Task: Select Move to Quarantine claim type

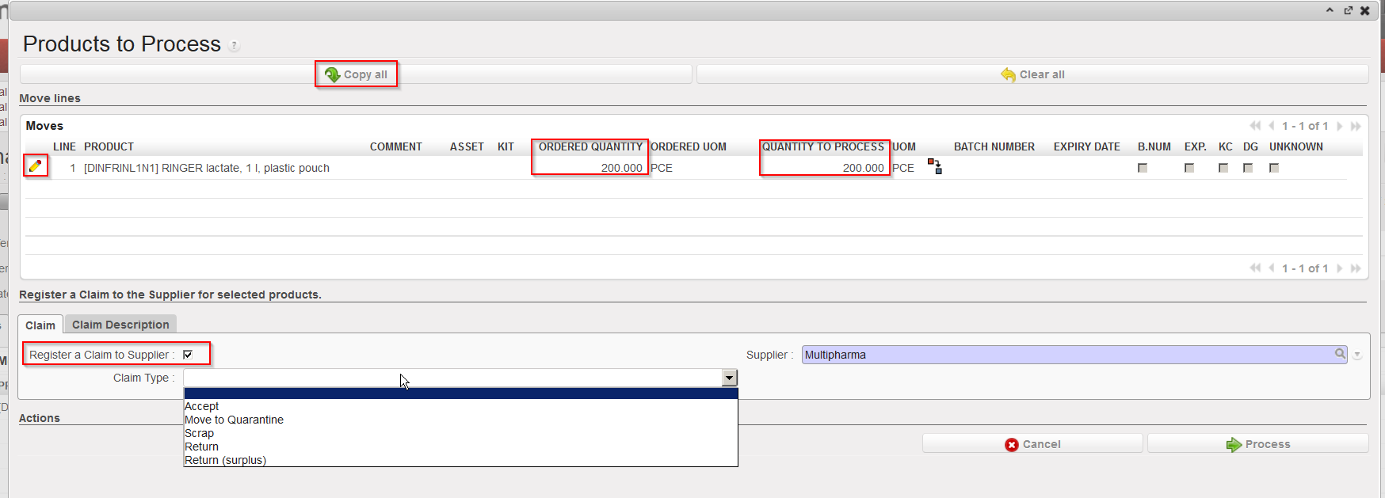Action: [x=460, y=420]
